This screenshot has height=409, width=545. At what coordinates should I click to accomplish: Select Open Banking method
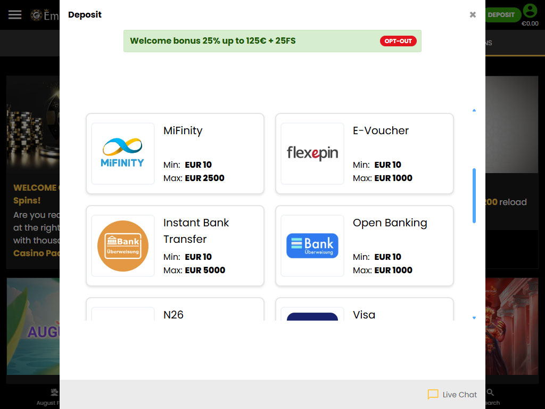click(x=364, y=246)
